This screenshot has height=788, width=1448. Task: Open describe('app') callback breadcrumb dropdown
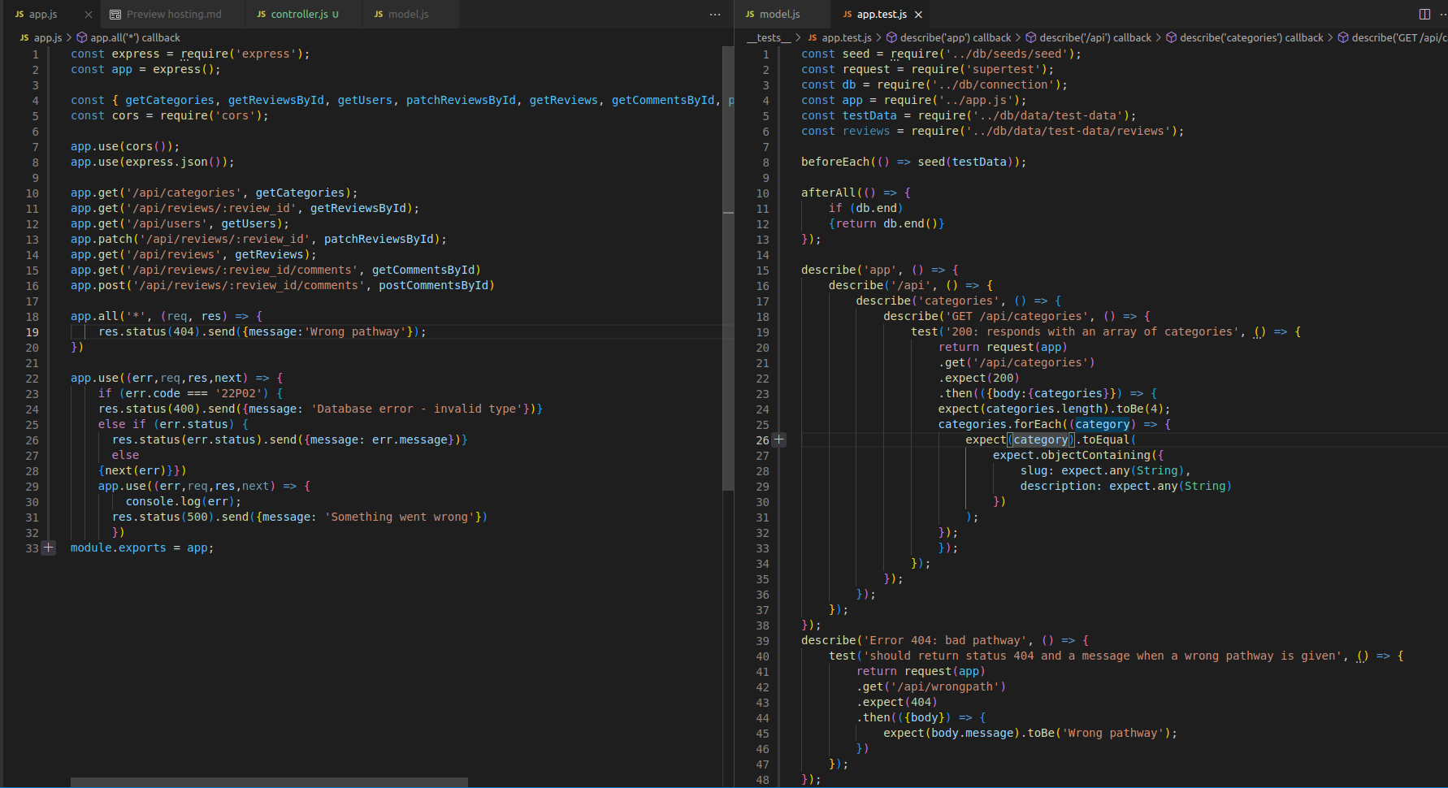click(955, 37)
